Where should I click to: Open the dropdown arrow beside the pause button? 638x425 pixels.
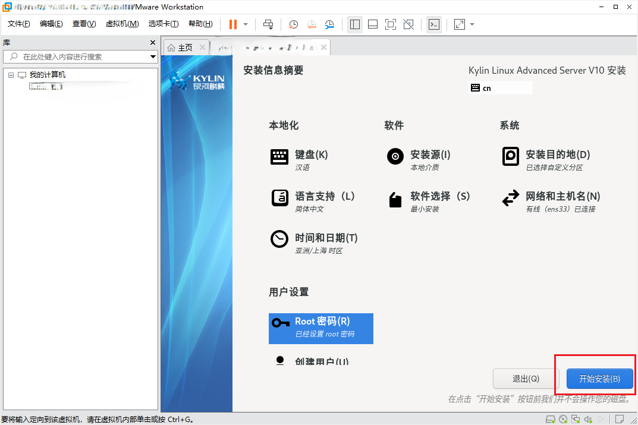246,24
